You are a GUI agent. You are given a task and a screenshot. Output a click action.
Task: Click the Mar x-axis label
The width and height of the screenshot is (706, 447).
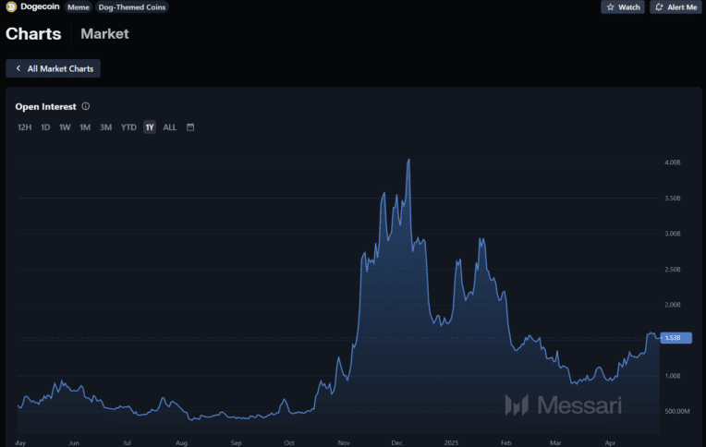(x=555, y=443)
